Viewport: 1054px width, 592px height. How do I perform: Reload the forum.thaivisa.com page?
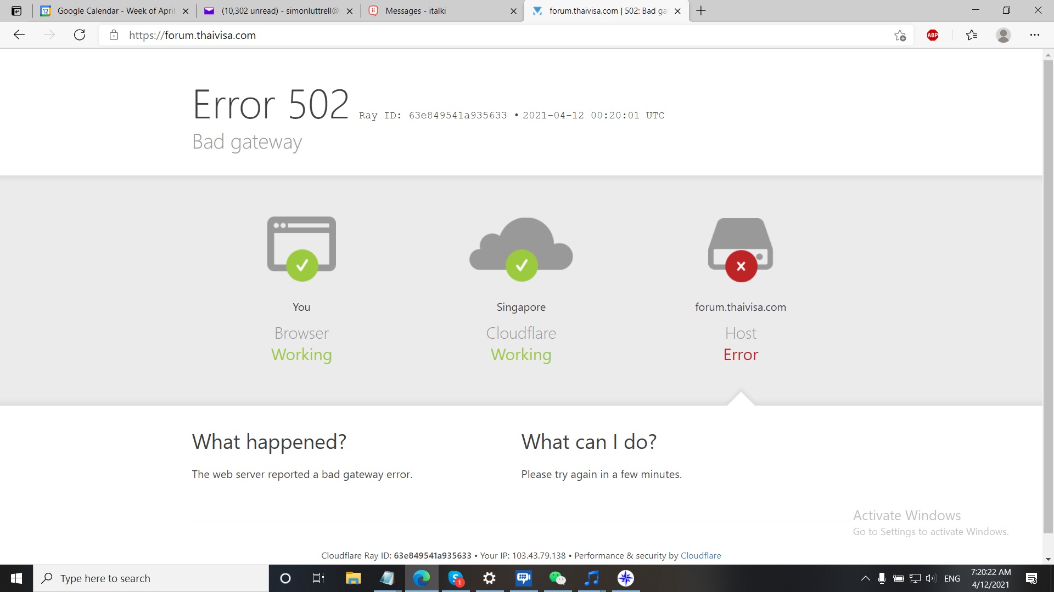pos(80,35)
